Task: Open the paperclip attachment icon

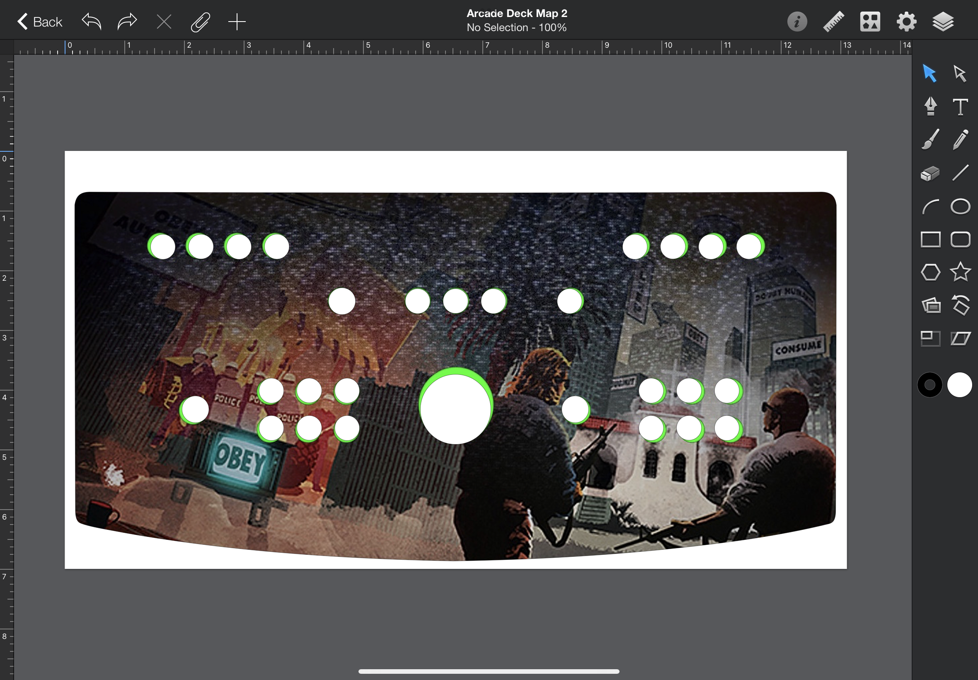Action: 200,22
